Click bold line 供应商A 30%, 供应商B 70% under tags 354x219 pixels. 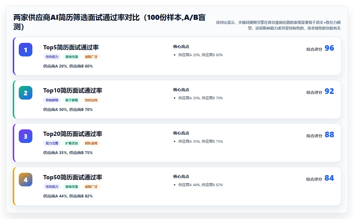68,109
